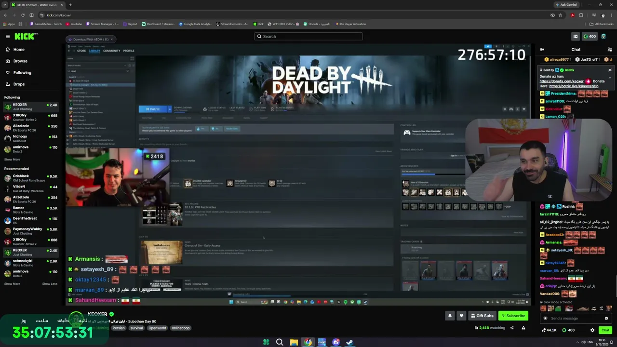The height and width of the screenshot is (347, 617).
Task: Click the green Chat send button
Action: [605, 330]
